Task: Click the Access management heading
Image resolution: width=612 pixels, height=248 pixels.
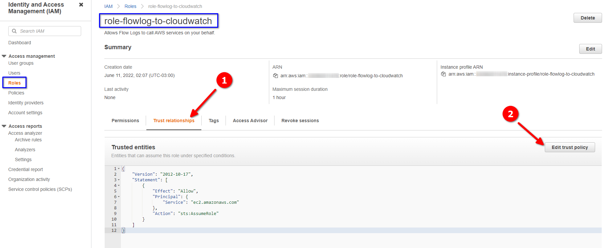Action: tap(32, 56)
